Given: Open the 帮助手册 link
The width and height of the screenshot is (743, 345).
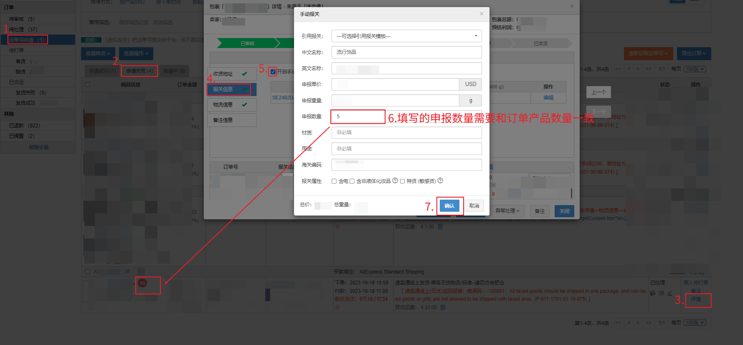Looking at the screenshot, I should 39,147.
